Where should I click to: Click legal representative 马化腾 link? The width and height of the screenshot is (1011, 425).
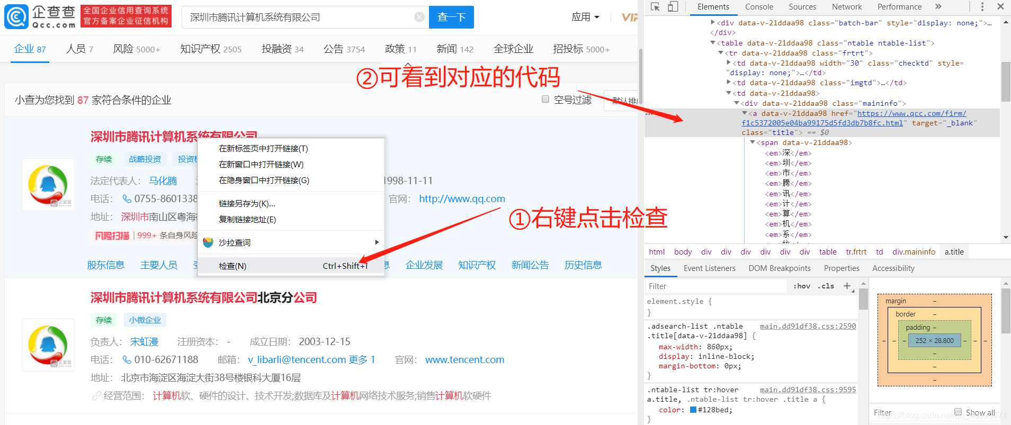163,181
